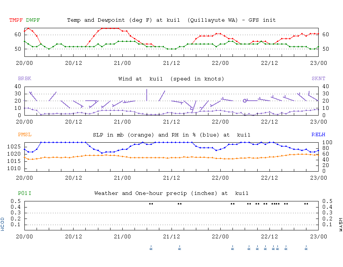The height and width of the screenshot is (267, 343).
Task: Click 22/12 on precip chart axis
Action: click(x=269, y=236)
